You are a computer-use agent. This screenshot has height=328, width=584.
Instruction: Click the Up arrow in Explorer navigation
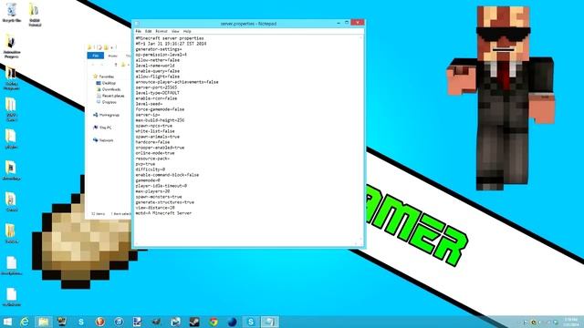point(116,65)
